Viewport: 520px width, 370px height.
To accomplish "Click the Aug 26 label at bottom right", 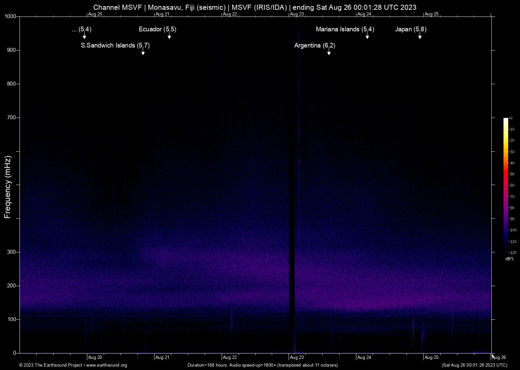I will point(499,357).
